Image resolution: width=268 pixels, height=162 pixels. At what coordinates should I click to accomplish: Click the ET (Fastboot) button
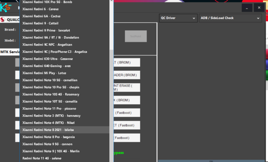click(127, 125)
